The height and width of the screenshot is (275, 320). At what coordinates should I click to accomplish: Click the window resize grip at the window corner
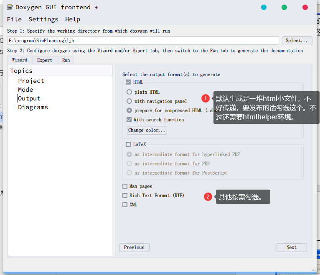tap(314, 269)
